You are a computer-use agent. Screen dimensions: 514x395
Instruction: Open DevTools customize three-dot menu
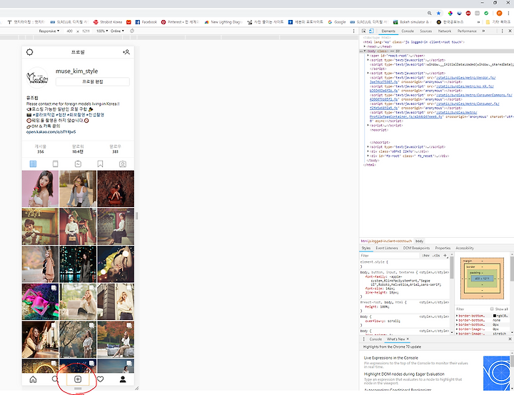[x=502, y=31]
